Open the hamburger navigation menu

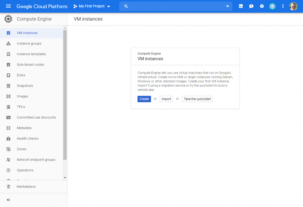(x=8, y=6)
